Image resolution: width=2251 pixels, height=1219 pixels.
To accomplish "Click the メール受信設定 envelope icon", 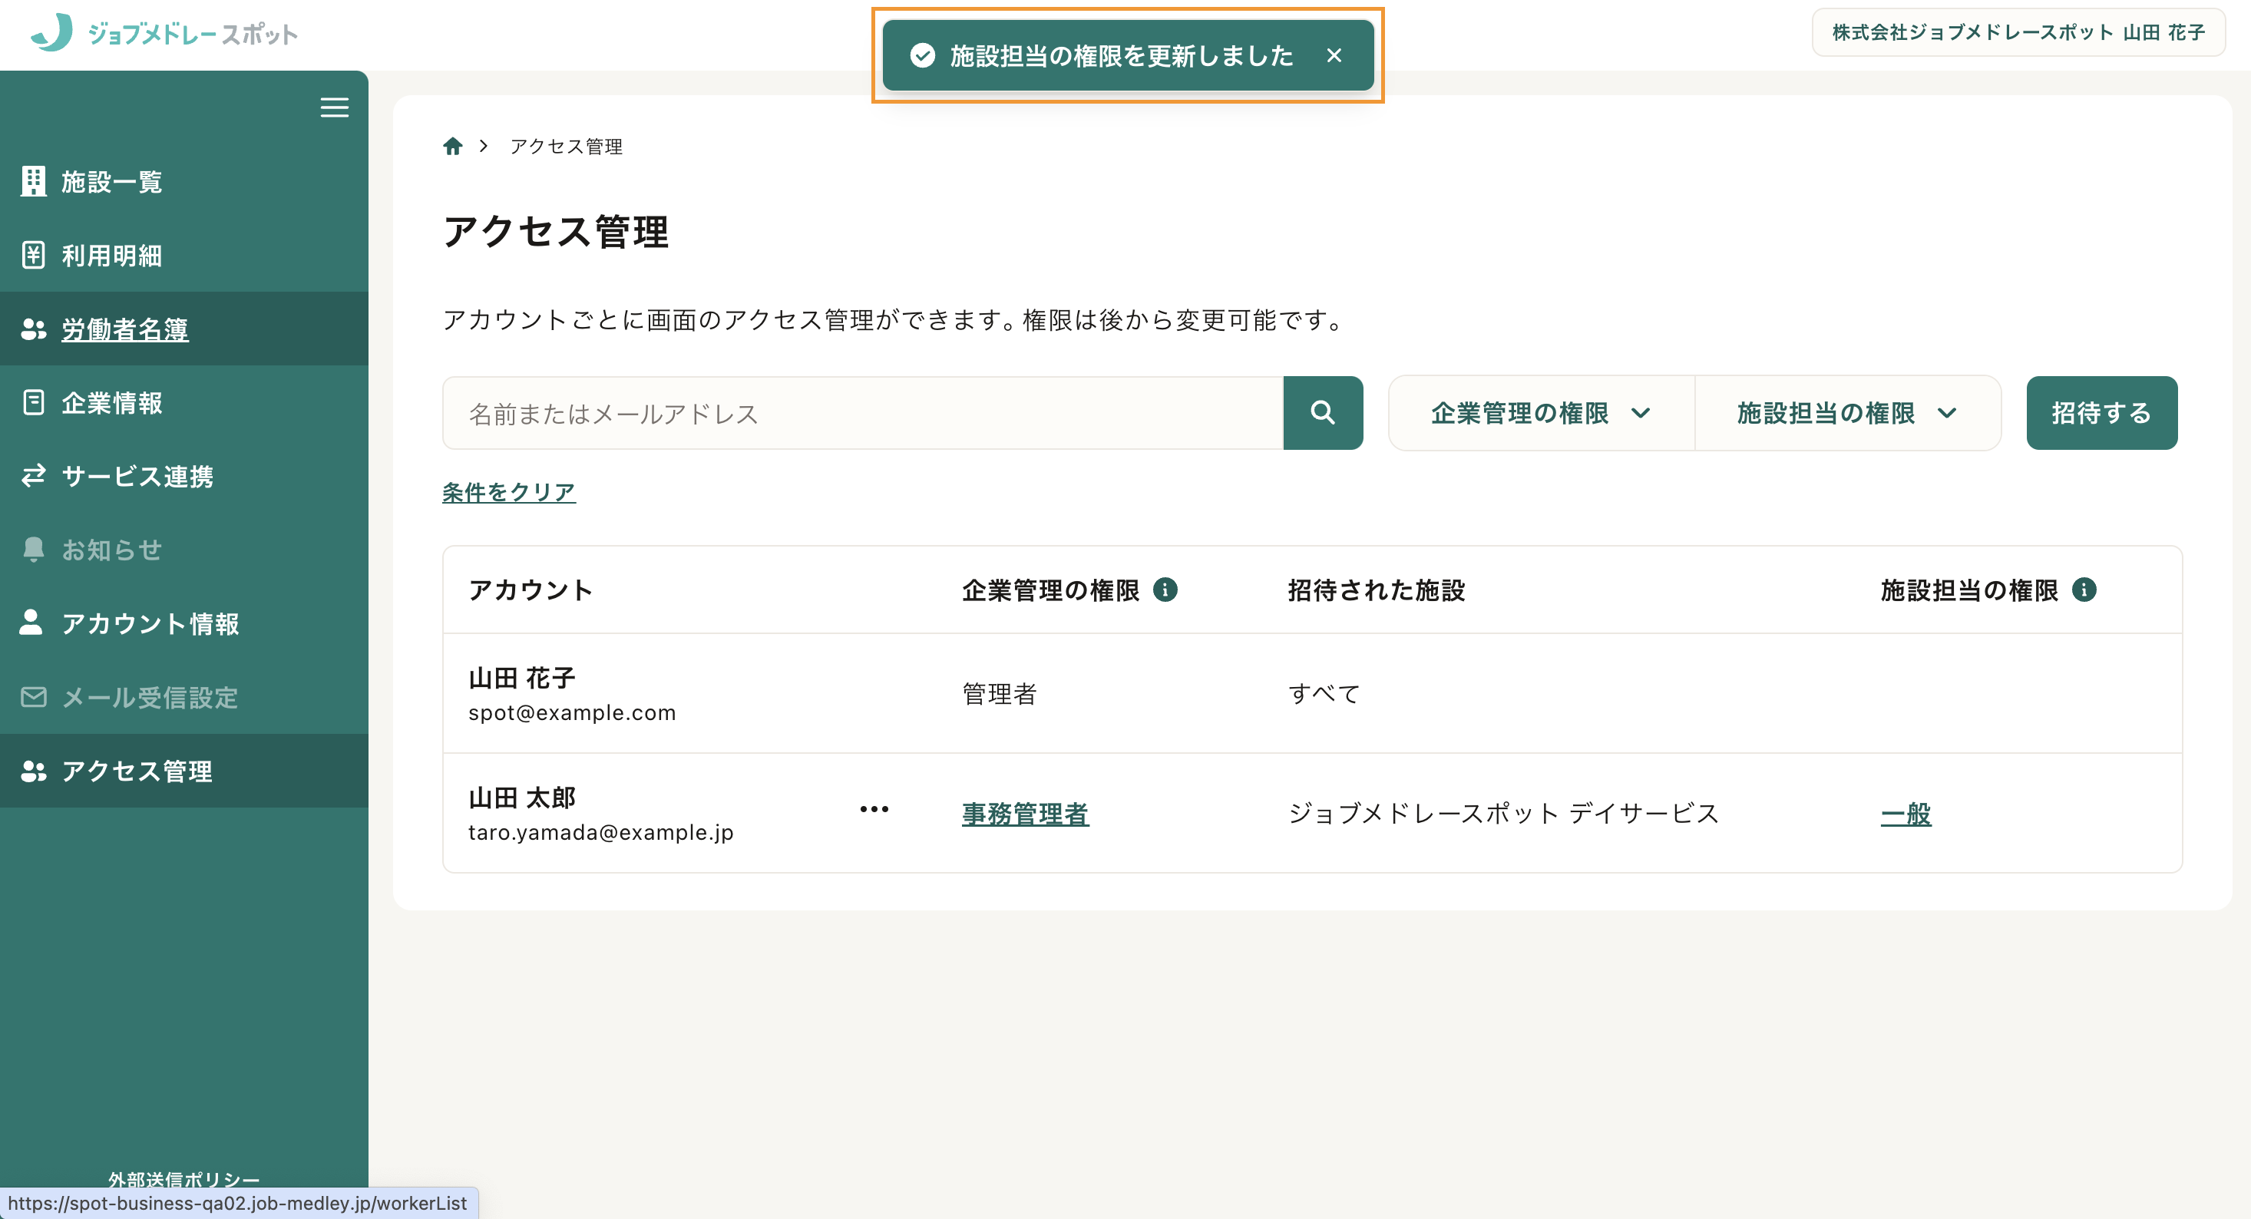I will (x=33, y=697).
